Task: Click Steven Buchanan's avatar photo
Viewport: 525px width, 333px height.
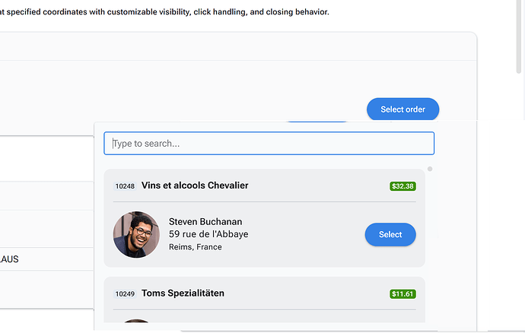Action: coord(136,234)
